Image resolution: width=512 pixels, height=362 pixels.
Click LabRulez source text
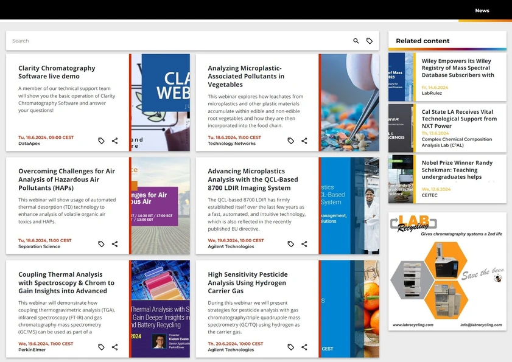(432, 93)
